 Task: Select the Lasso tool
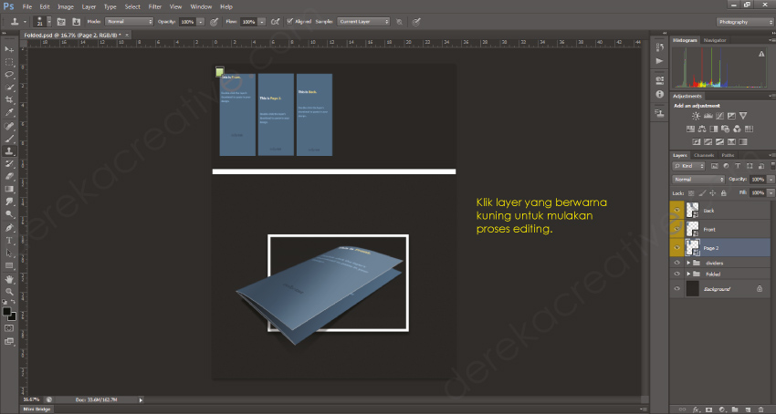(x=9, y=74)
